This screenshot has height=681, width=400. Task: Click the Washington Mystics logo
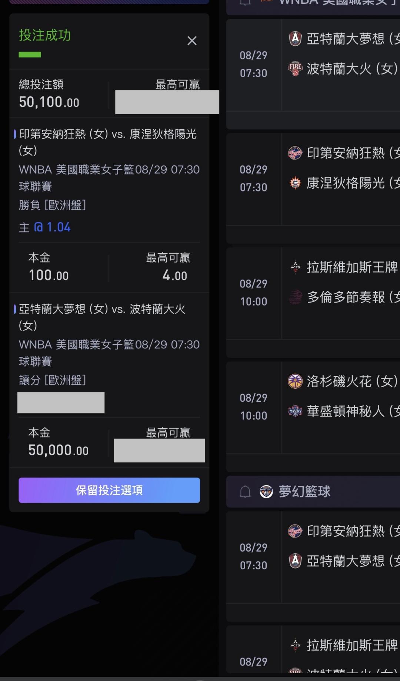click(295, 411)
